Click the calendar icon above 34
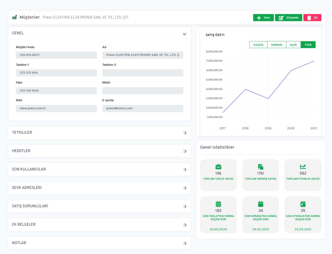Screen dimensions: 332x254 pyautogui.click(x=261, y=204)
